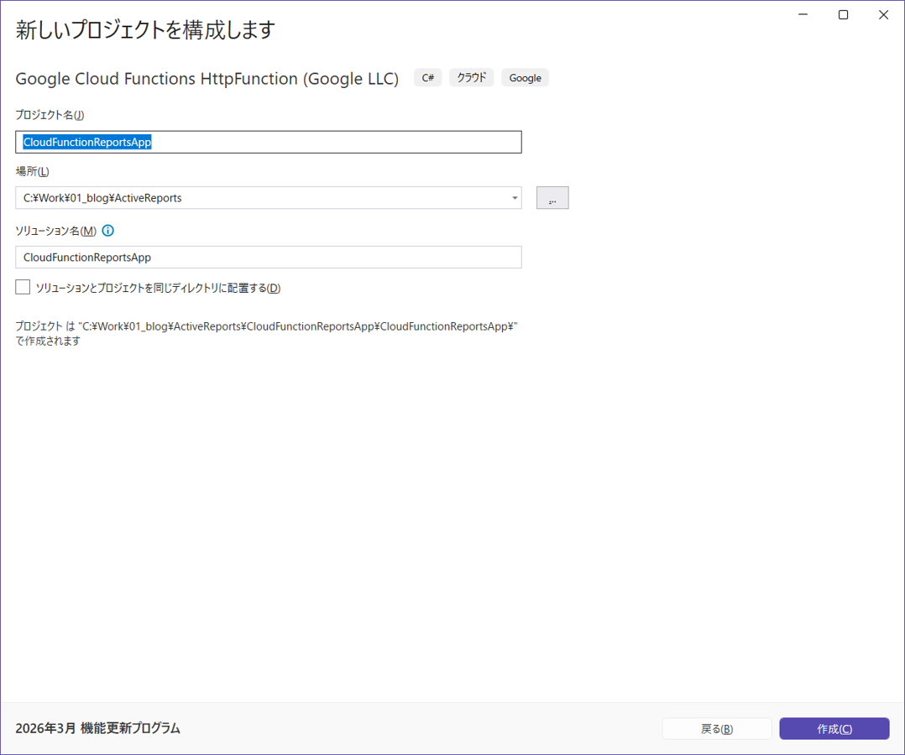The image size is (905, 755).
Task: Click the プロジェクト名(J) label
Action: tap(50, 115)
